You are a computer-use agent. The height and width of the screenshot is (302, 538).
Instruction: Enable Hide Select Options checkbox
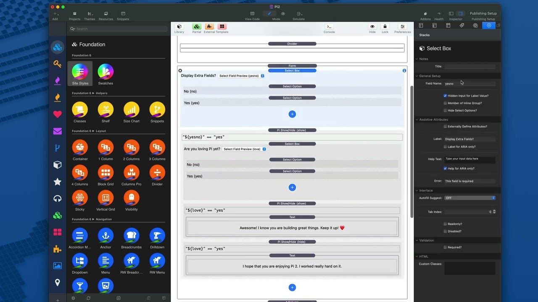click(x=445, y=110)
